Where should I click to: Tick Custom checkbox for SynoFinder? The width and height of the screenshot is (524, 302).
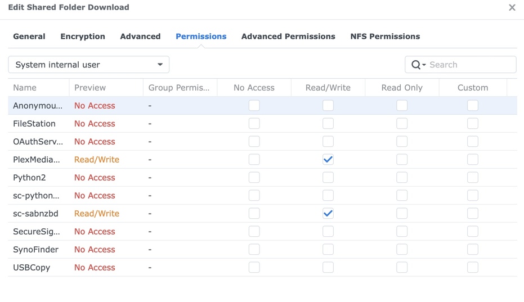point(473,250)
